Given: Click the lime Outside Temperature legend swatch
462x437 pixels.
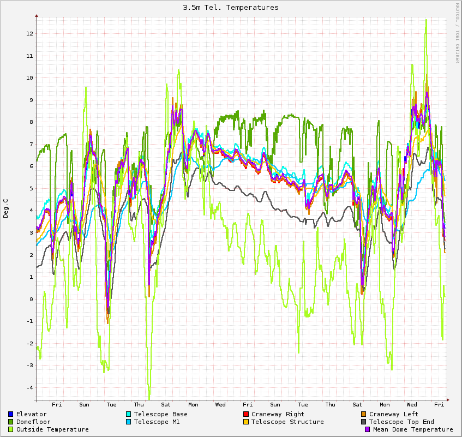Looking at the screenshot, I should 11,429.
